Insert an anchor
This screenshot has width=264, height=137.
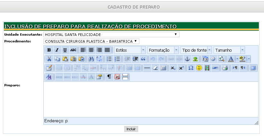[x=187, y=59]
